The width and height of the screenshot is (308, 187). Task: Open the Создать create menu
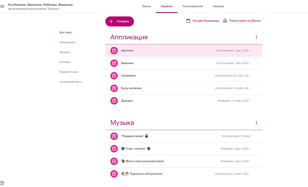[x=120, y=21]
